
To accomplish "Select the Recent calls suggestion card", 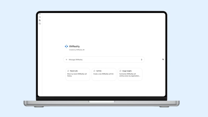I will (78, 74).
